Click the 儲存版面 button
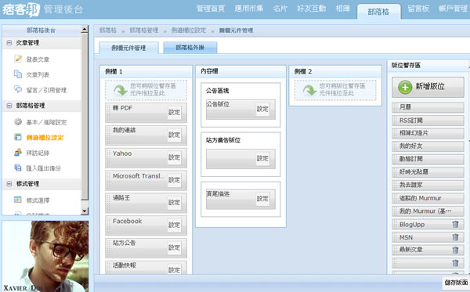Screen dimensions: 470x292 (x=456, y=282)
